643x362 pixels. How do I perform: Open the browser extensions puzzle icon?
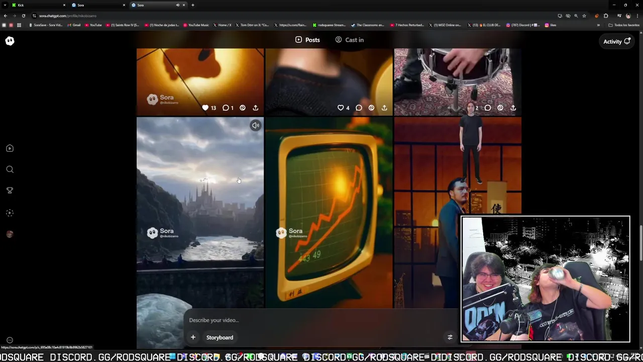click(606, 16)
